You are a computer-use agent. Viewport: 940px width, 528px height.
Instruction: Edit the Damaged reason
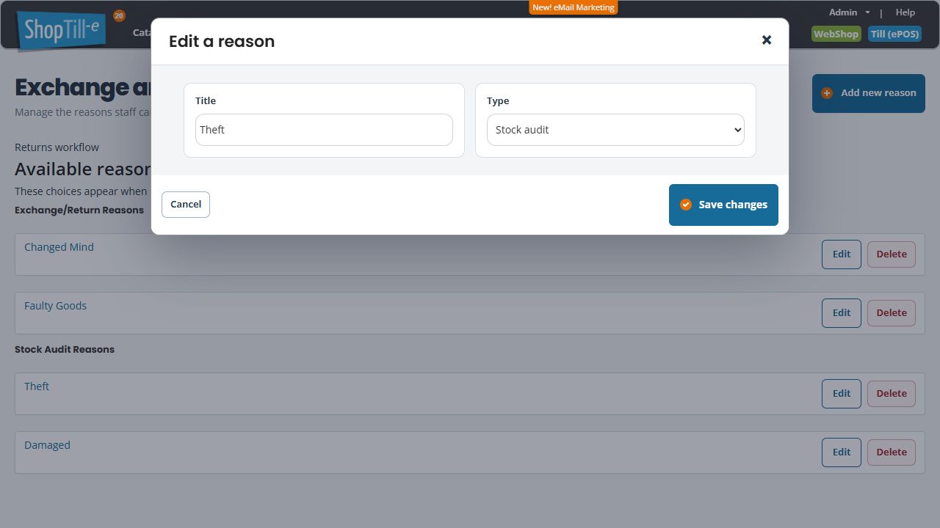tap(842, 452)
